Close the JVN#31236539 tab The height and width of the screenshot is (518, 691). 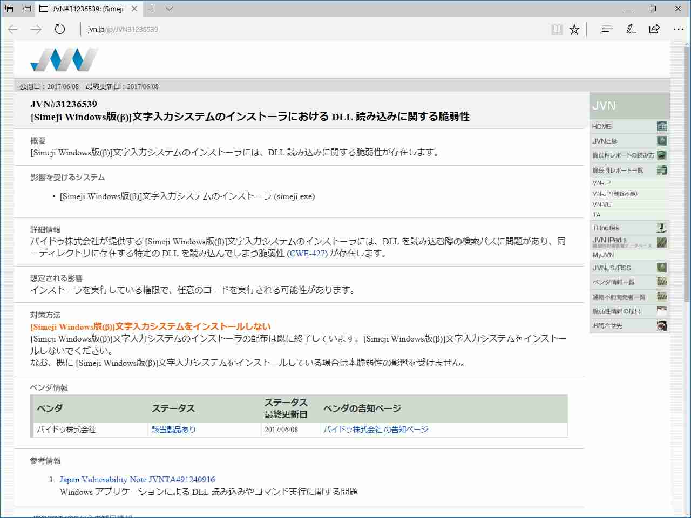point(134,9)
